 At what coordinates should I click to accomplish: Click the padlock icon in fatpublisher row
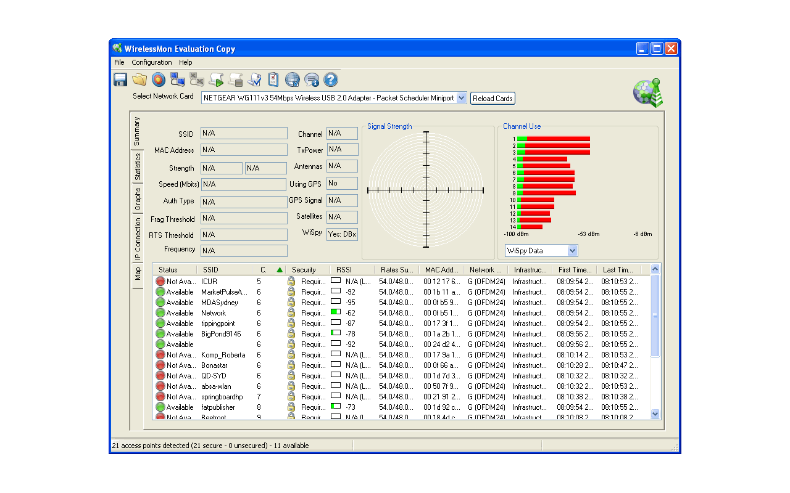coord(291,407)
